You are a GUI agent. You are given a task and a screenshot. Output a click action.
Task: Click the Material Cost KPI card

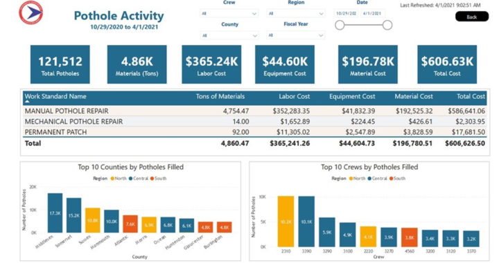coord(368,64)
